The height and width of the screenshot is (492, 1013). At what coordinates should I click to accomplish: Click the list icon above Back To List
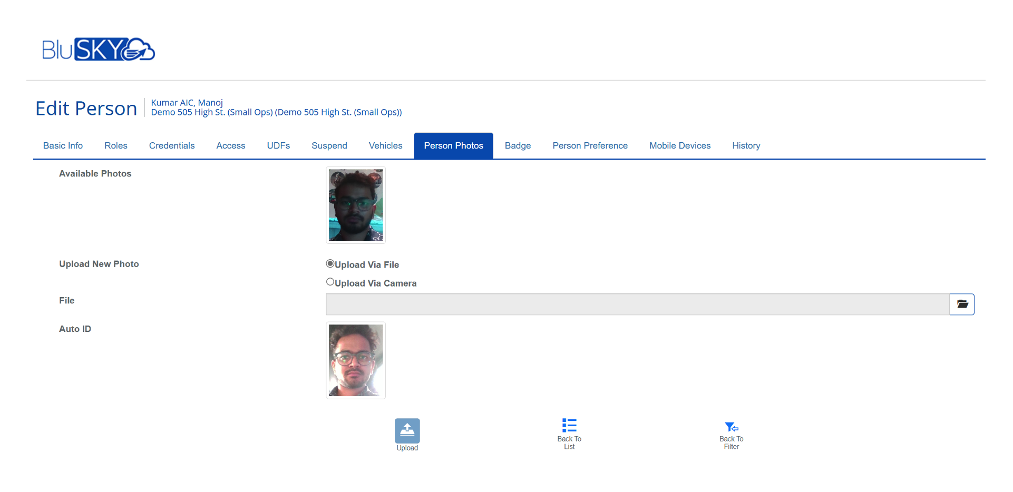569,425
